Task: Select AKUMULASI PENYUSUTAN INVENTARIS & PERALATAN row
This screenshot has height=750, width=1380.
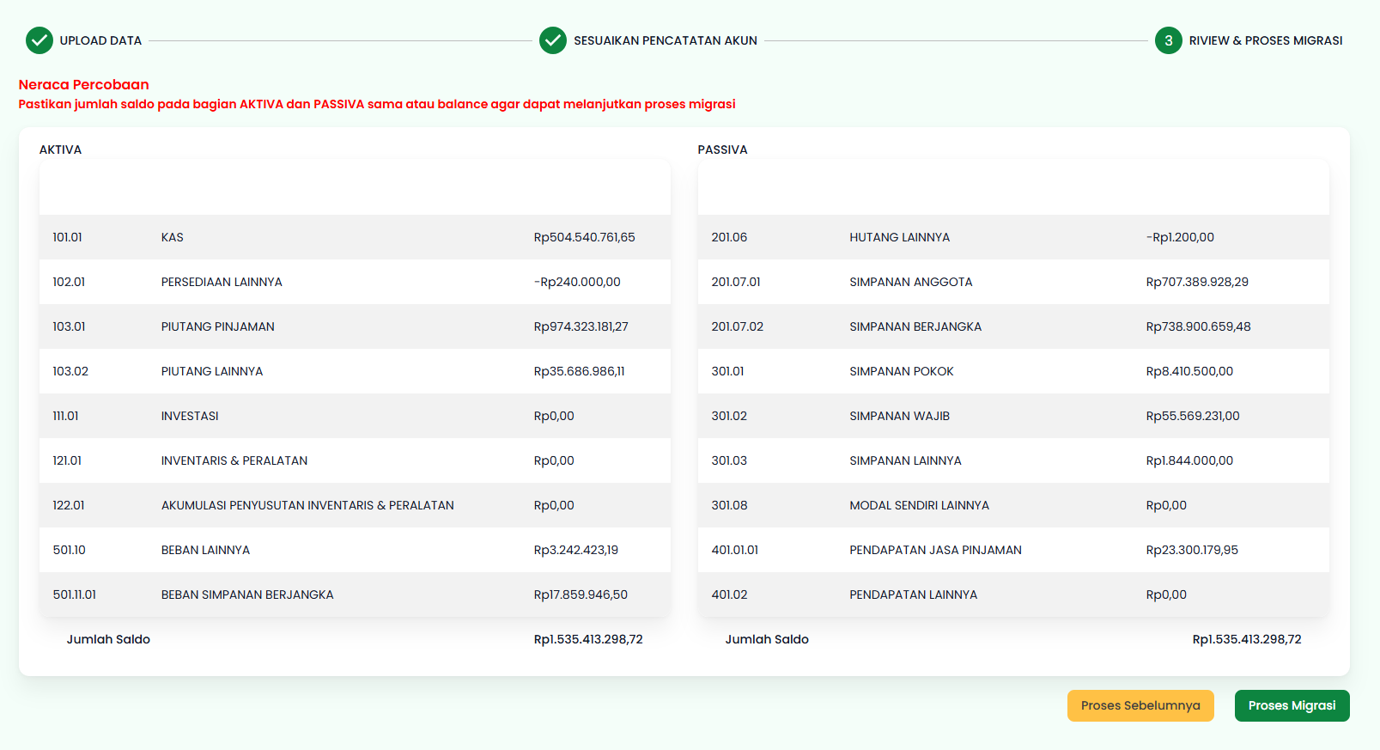Action: (354, 505)
